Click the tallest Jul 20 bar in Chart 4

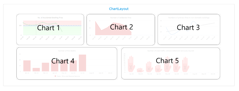82,63
